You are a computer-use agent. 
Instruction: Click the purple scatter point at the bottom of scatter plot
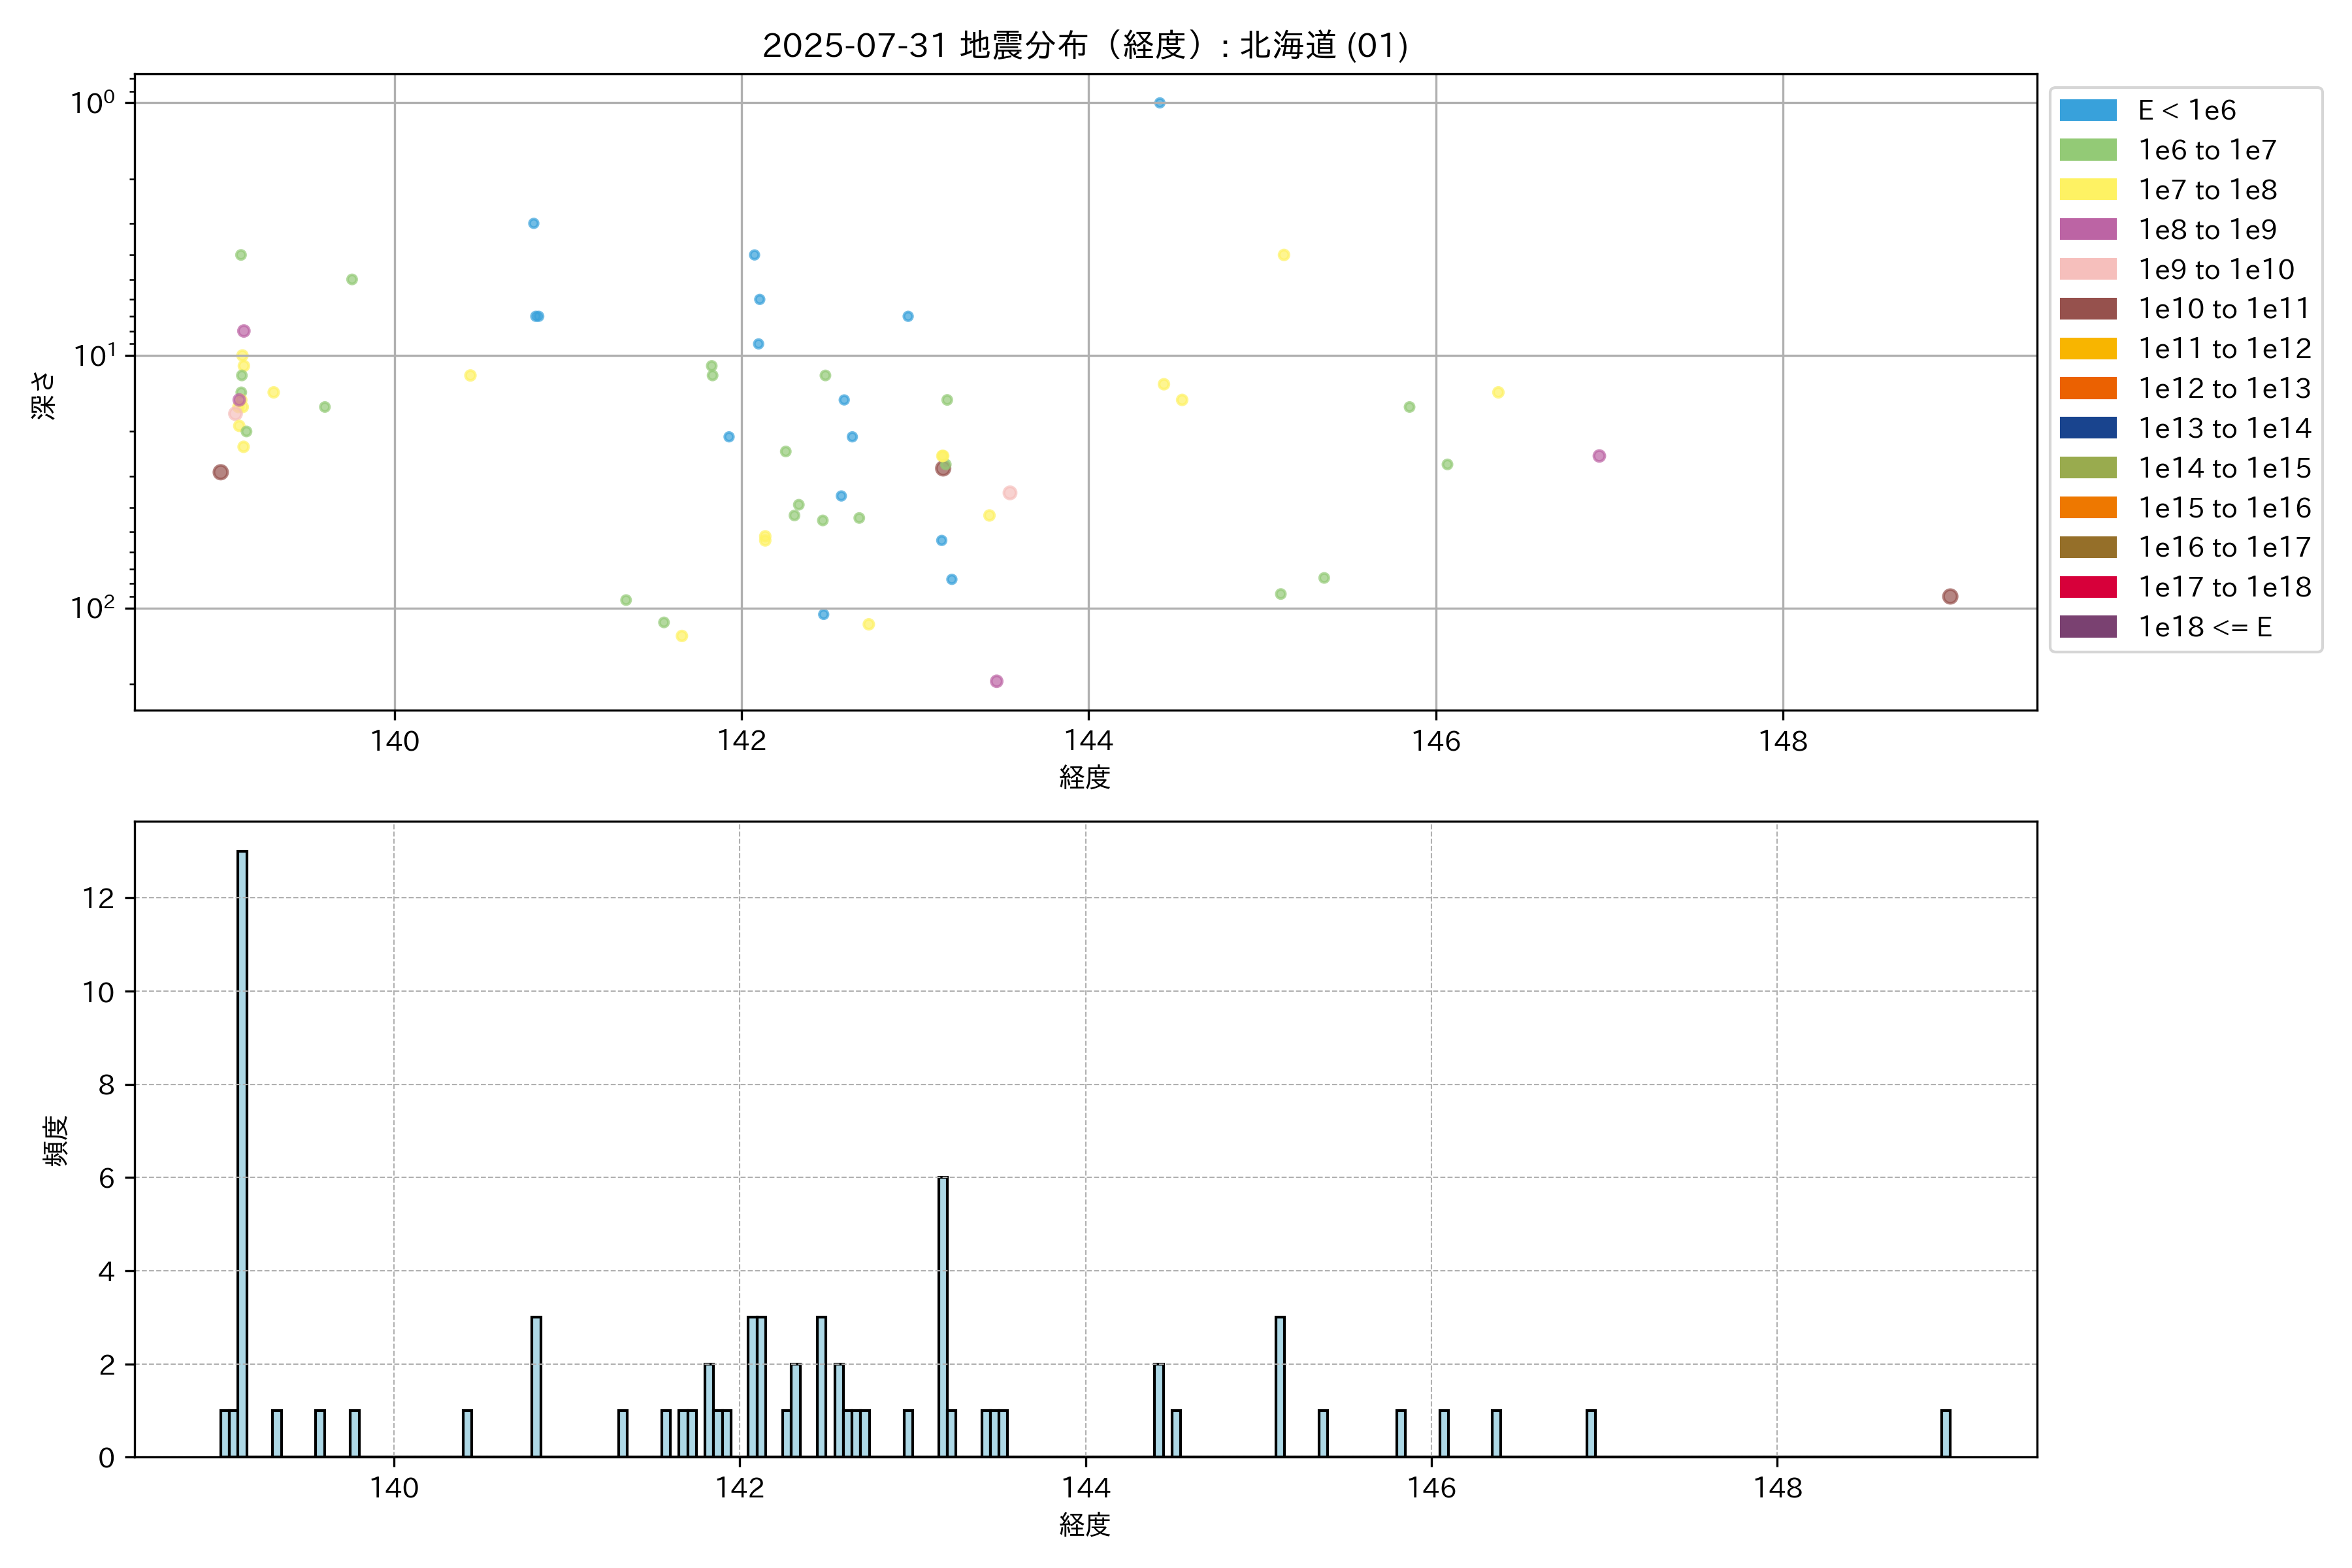click(x=996, y=681)
